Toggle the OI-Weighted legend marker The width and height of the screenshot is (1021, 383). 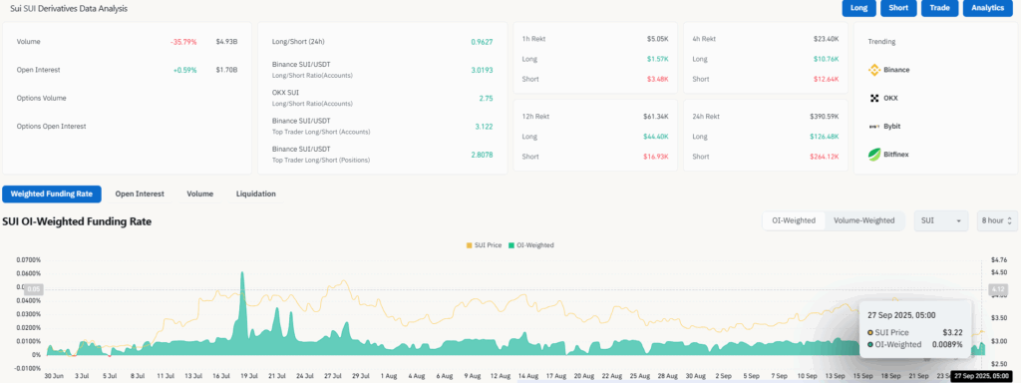511,245
